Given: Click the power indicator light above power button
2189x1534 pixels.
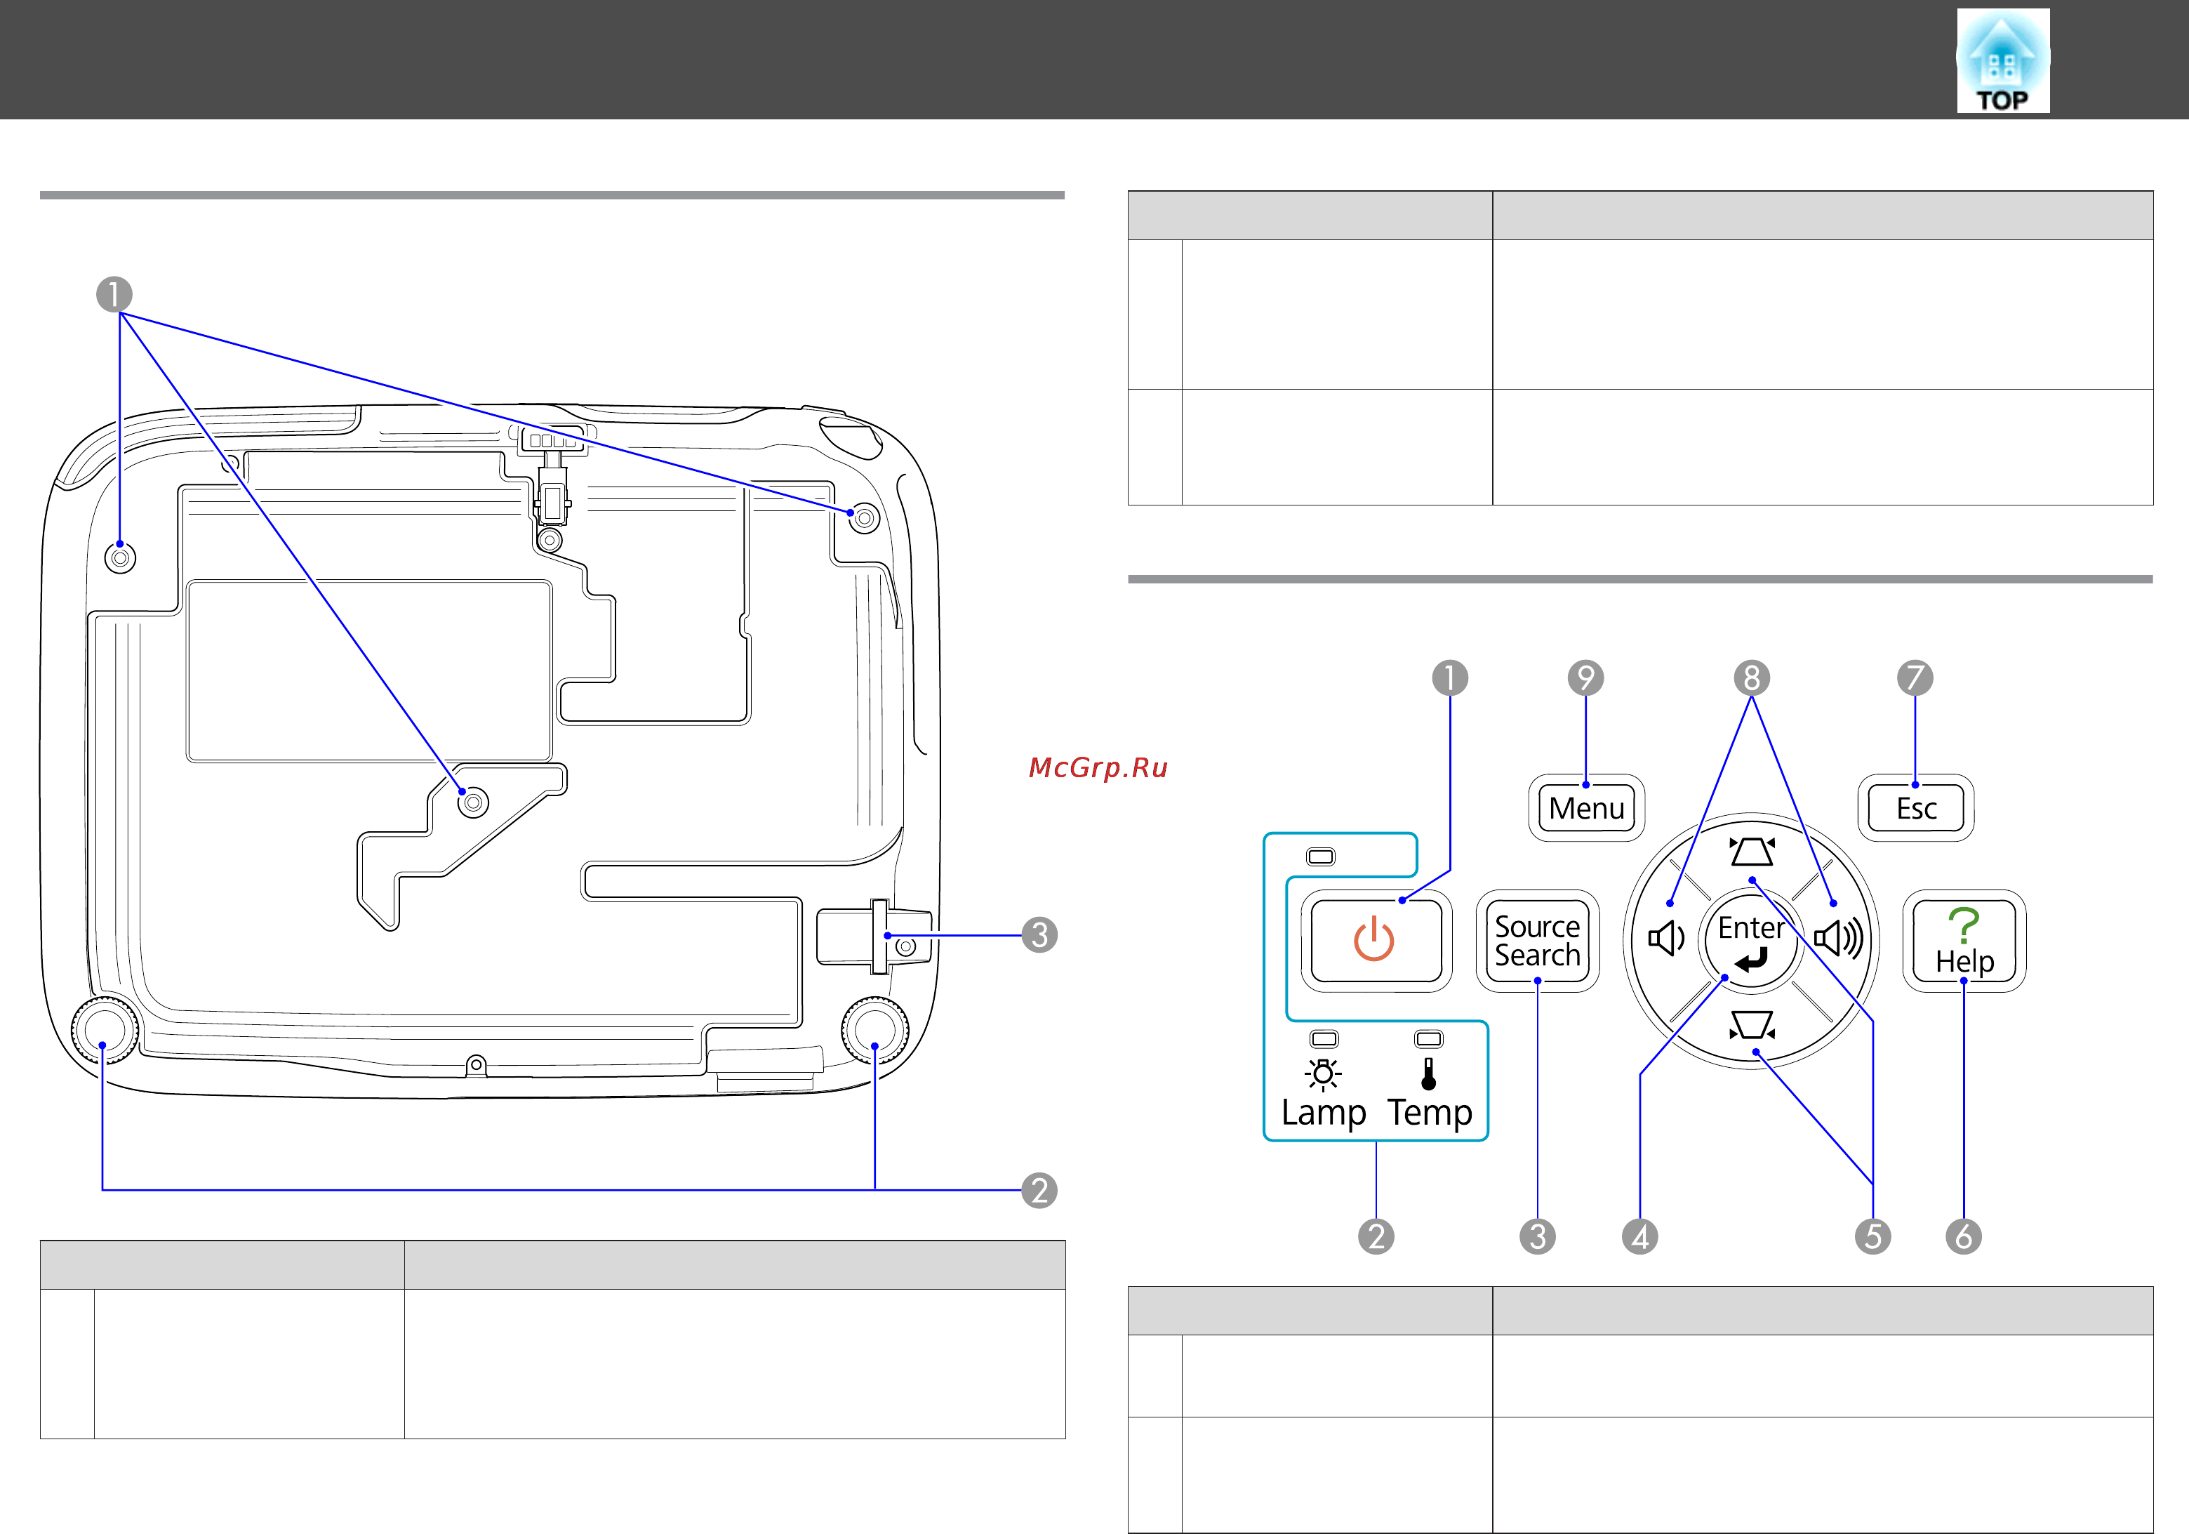Looking at the screenshot, I should pos(1322,857).
